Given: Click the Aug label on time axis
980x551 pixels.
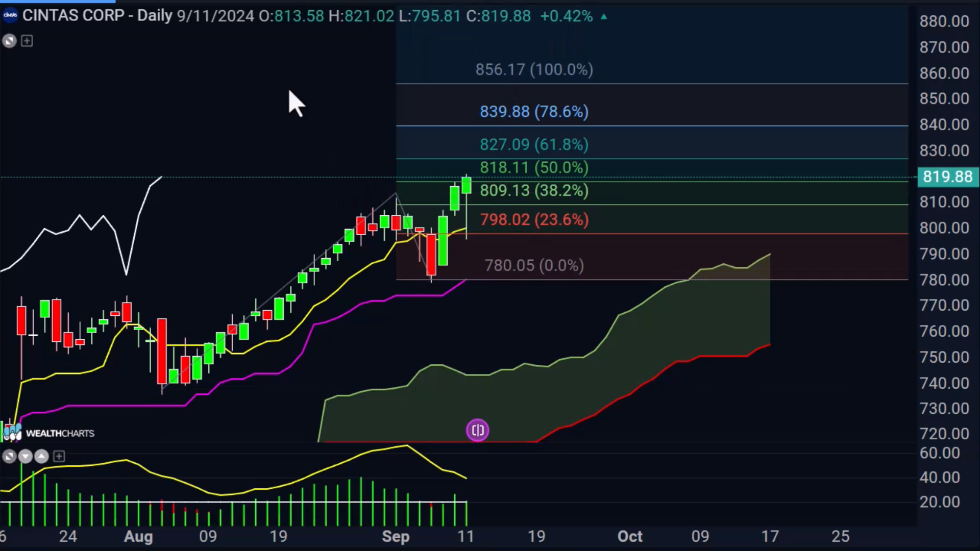Looking at the screenshot, I should [x=138, y=537].
